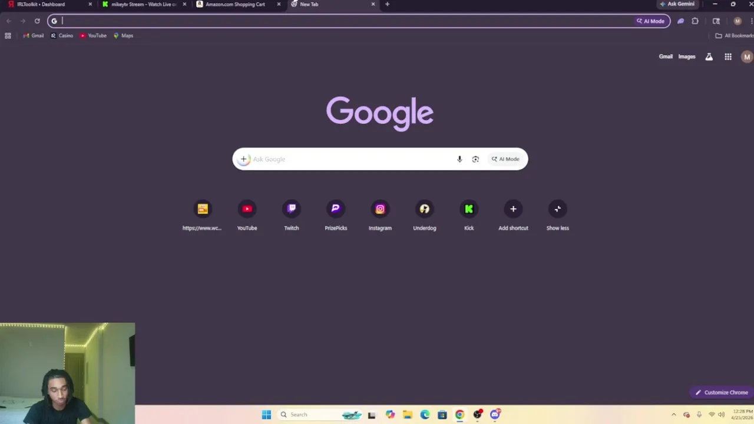Open the https://www.wc... shortcut tile
Image resolution: width=754 pixels, height=424 pixels.
click(x=202, y=216)
